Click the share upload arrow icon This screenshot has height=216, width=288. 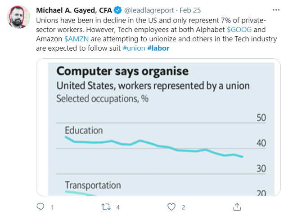(237, 207)
